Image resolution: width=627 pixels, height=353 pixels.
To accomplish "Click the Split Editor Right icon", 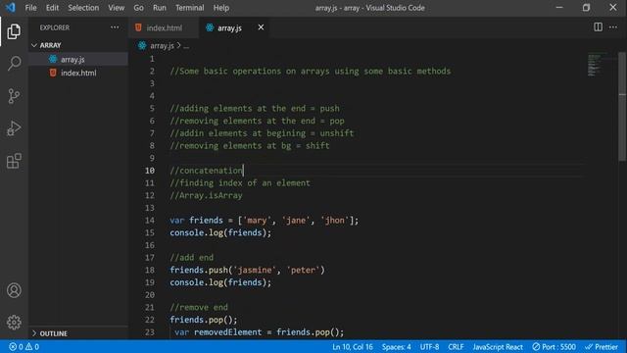I will click(598, 27).
